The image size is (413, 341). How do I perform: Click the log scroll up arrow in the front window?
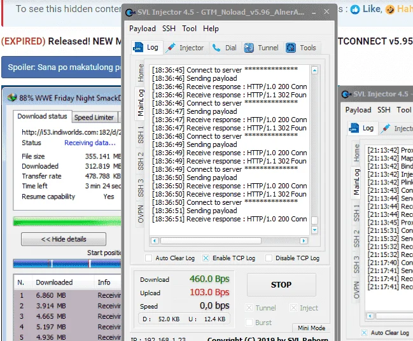pos(314,71)
